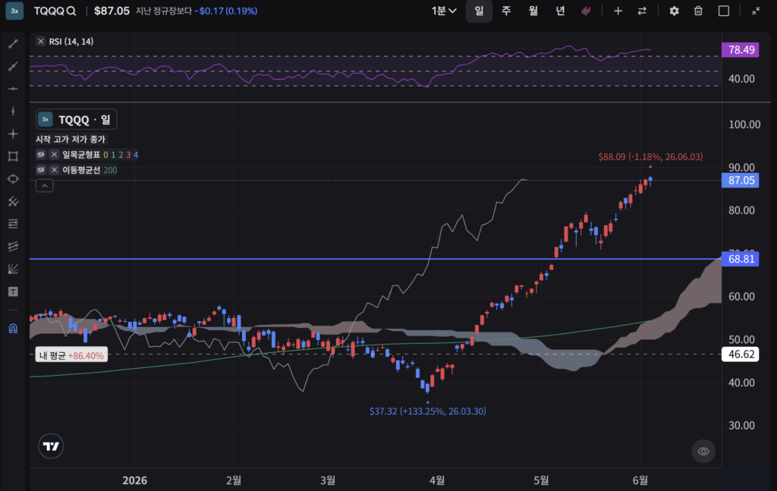This screenshot has height=491, width=777.
Task: Toggle visibility of 이동평균선 indicator
Action: (41, 170)
